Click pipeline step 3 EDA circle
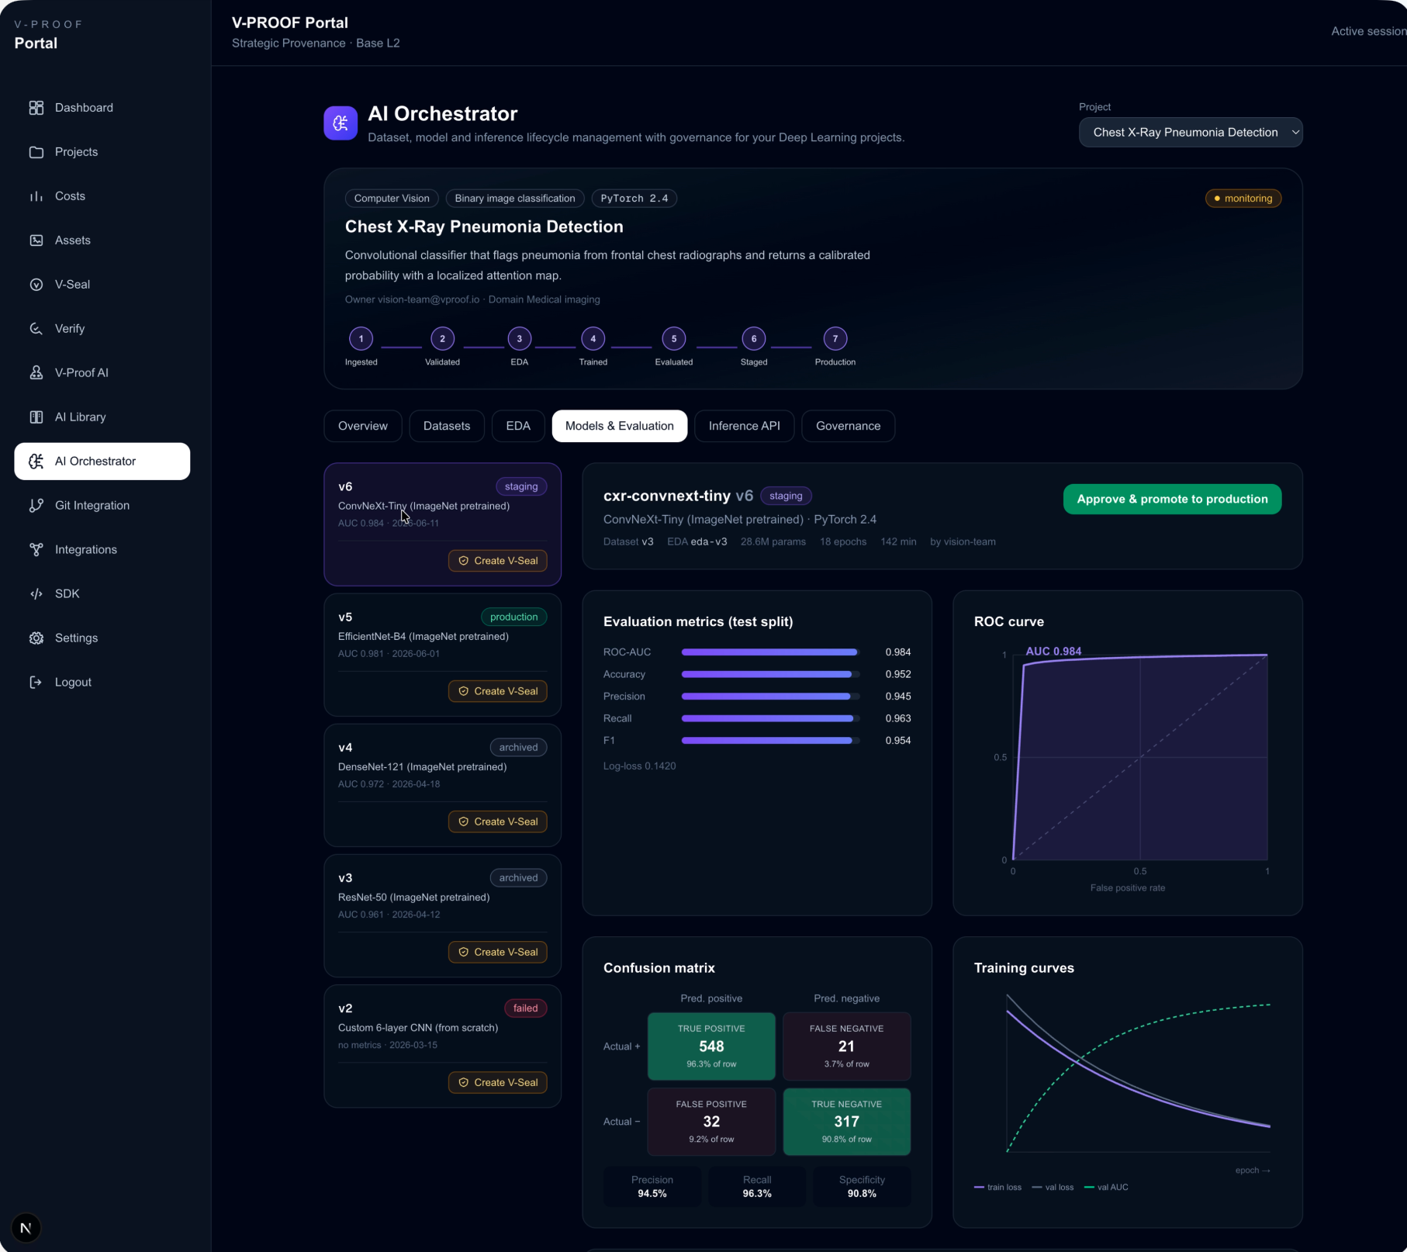Image resolution: width=1407 pixels, height=1252 pixels. (520, 339)
